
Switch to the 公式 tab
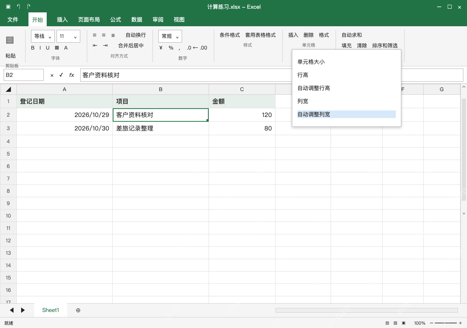116,19
